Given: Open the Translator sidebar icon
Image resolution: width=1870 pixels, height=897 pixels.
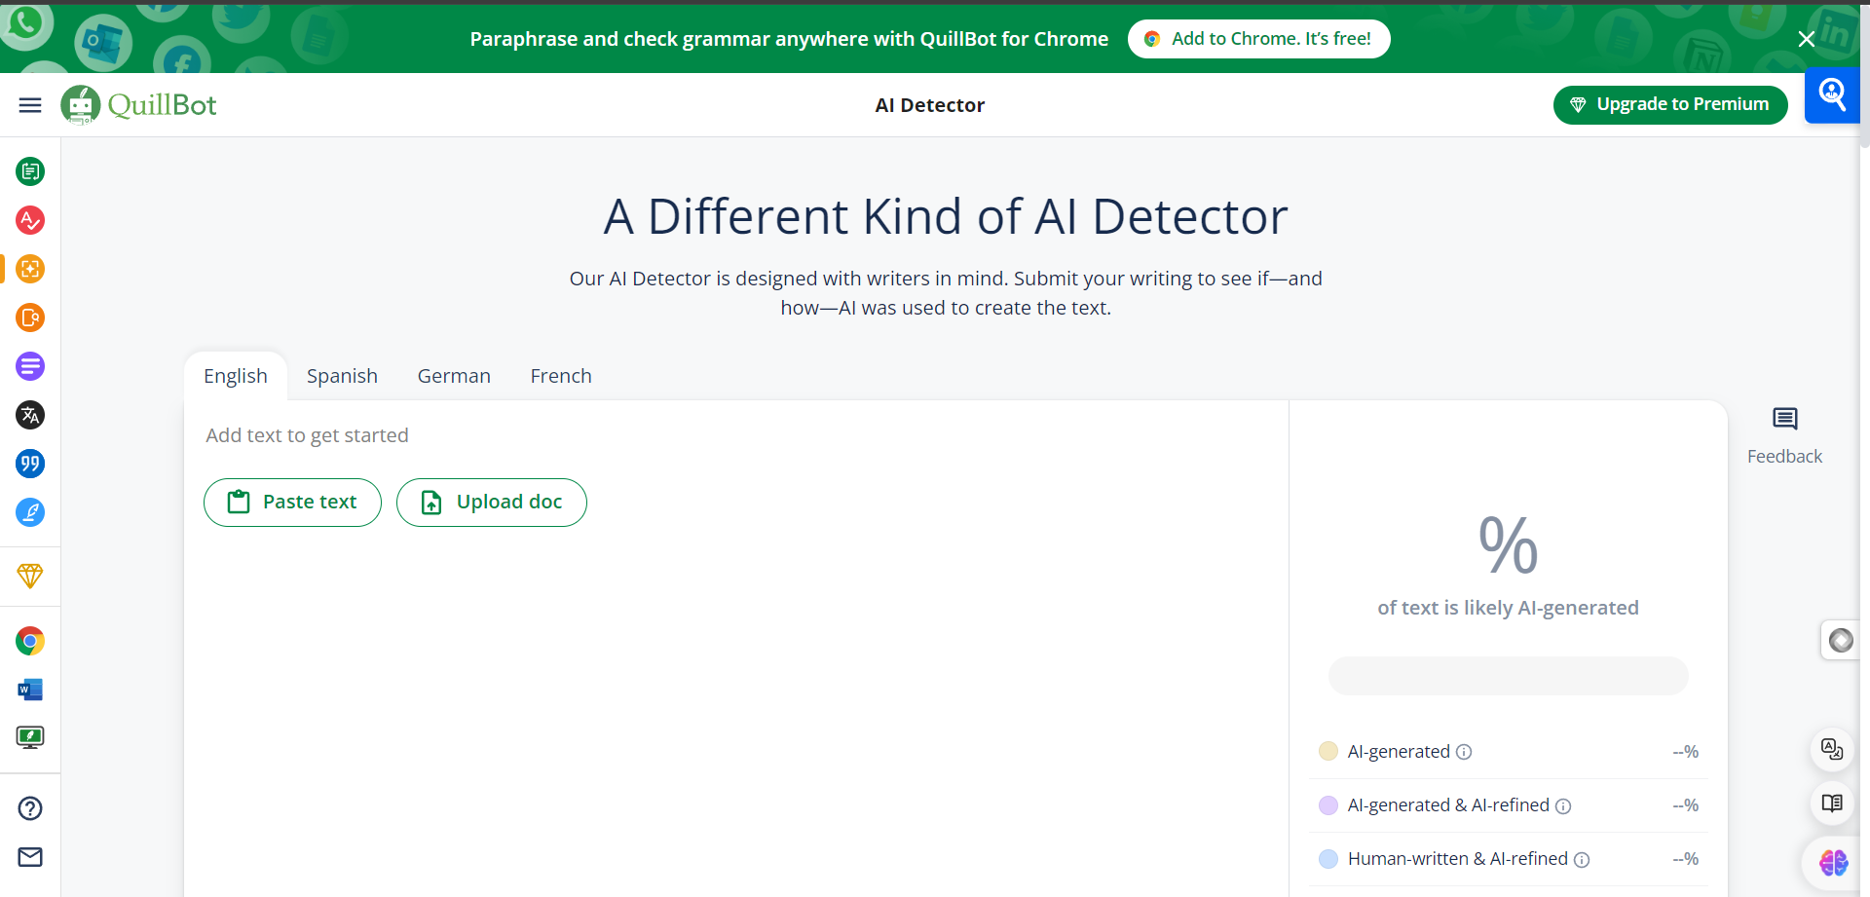Looking at the screenshot, I should pyautogui.click(x=30, y=415).
